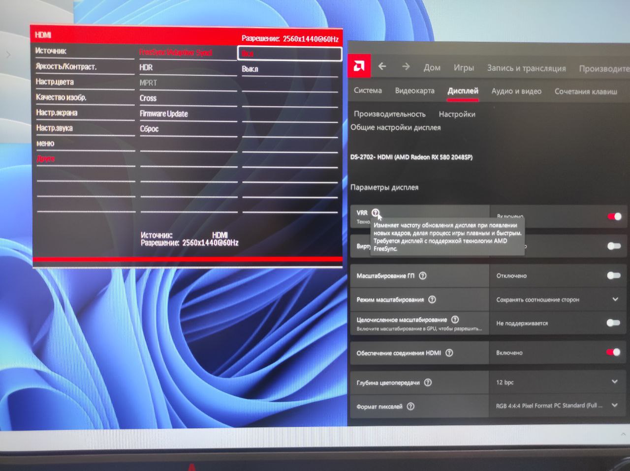The width and height of the screenshot is (630, 471).
Task: Click the Общие настройки дисплея heading
Action: (x=396, y=127)
